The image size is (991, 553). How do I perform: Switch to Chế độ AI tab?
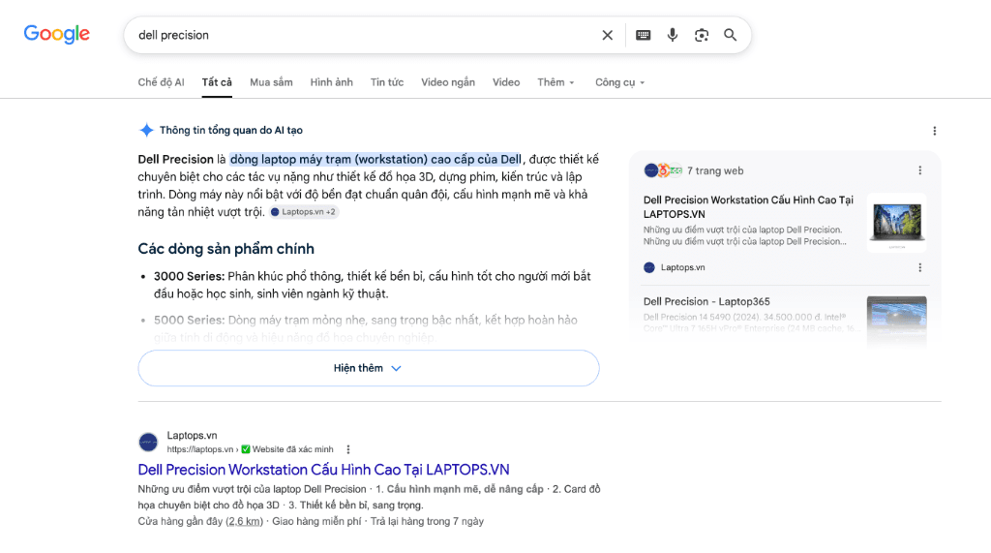tap(162, 82)
